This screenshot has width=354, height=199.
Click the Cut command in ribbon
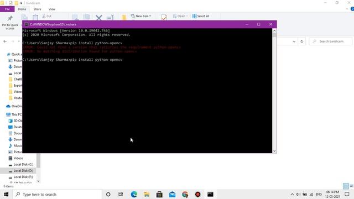tap(47, 16)
